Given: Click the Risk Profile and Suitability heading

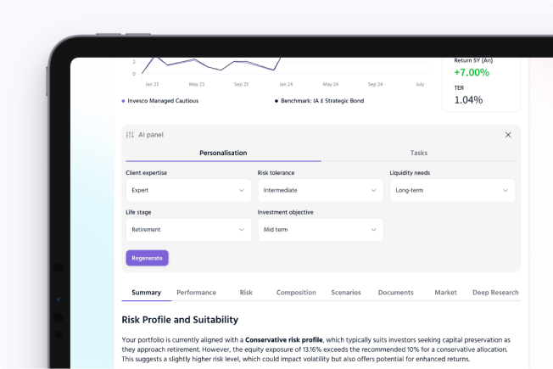Looking at the screenshot, I should 180,320.
